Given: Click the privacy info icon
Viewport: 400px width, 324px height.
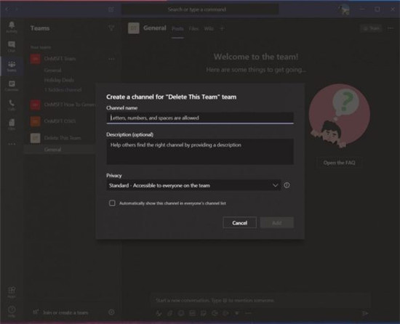Looking at the screenshot, I should [x=287, y=185].
